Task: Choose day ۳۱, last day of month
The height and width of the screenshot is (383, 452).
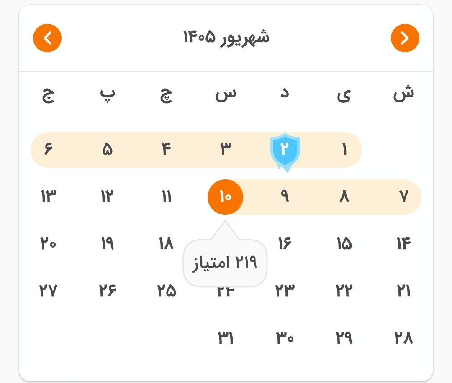Action: 226,337
